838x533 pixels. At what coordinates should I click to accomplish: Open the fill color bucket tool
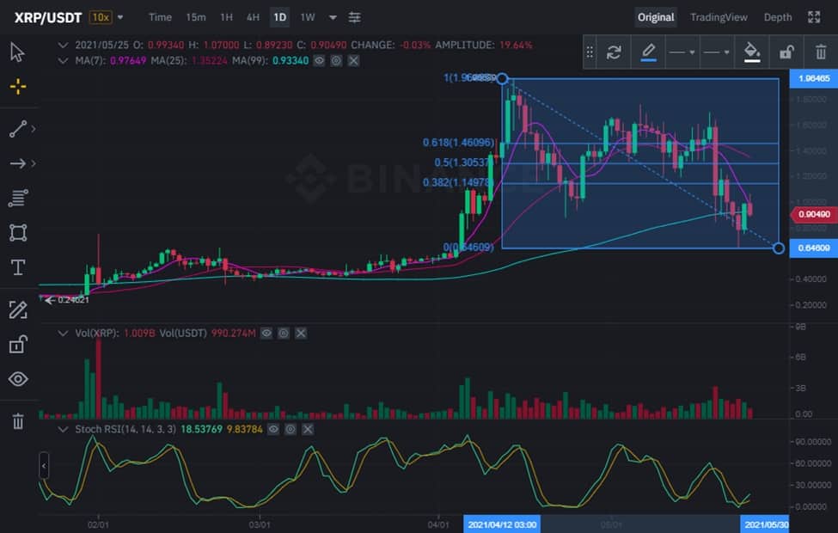pos(752,52)
